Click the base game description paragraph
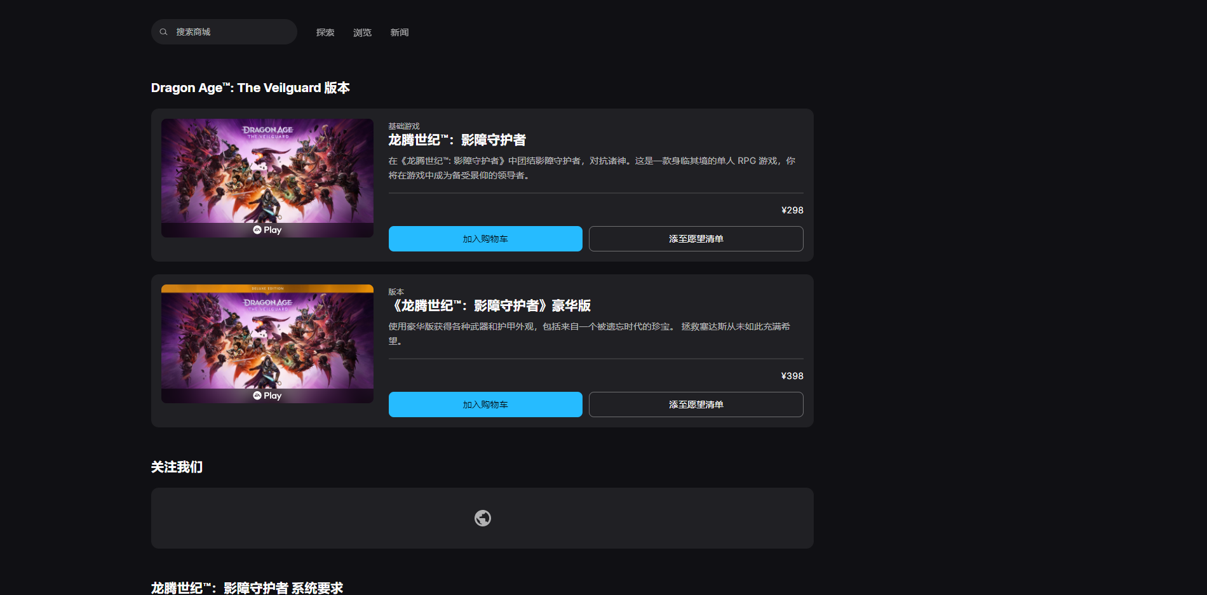This screenshot has height=595, width=1207. [592, 168]
